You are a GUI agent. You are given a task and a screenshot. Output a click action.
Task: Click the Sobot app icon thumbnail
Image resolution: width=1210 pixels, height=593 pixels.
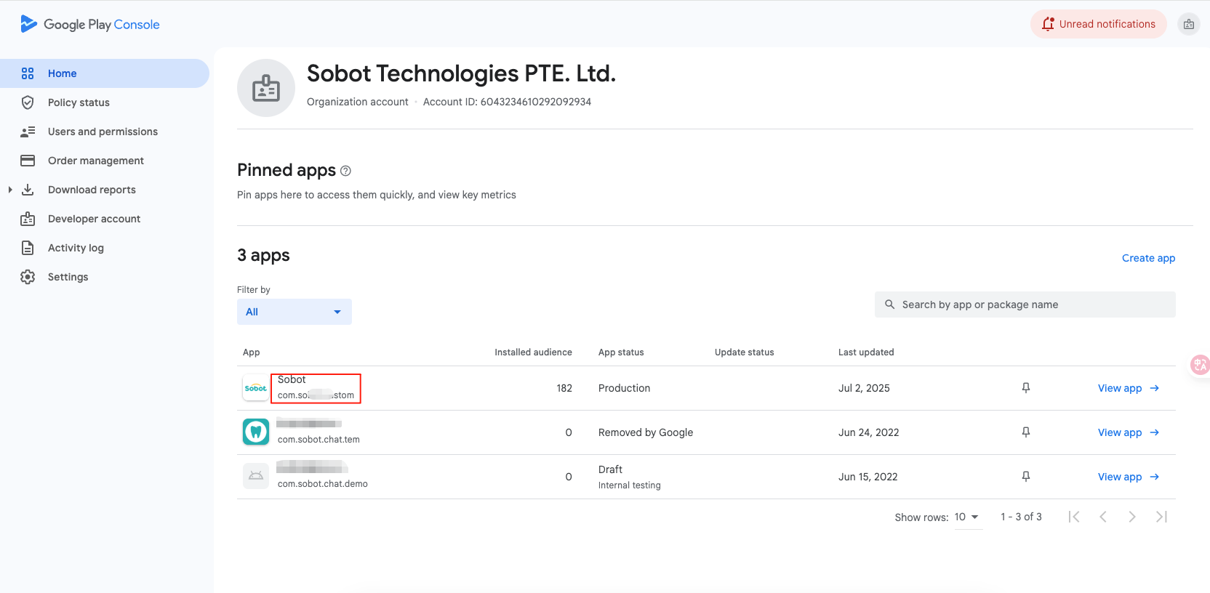click(x=256, y=388)
